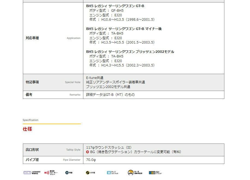Click the 対応車種 Application row label
Viewport: 250px width, 180px height.
click(x=32, y=38)
